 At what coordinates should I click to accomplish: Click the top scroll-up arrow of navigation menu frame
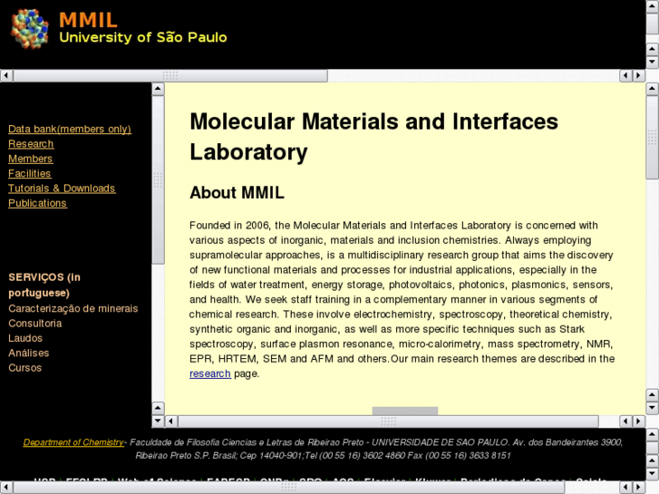[158, 89]
